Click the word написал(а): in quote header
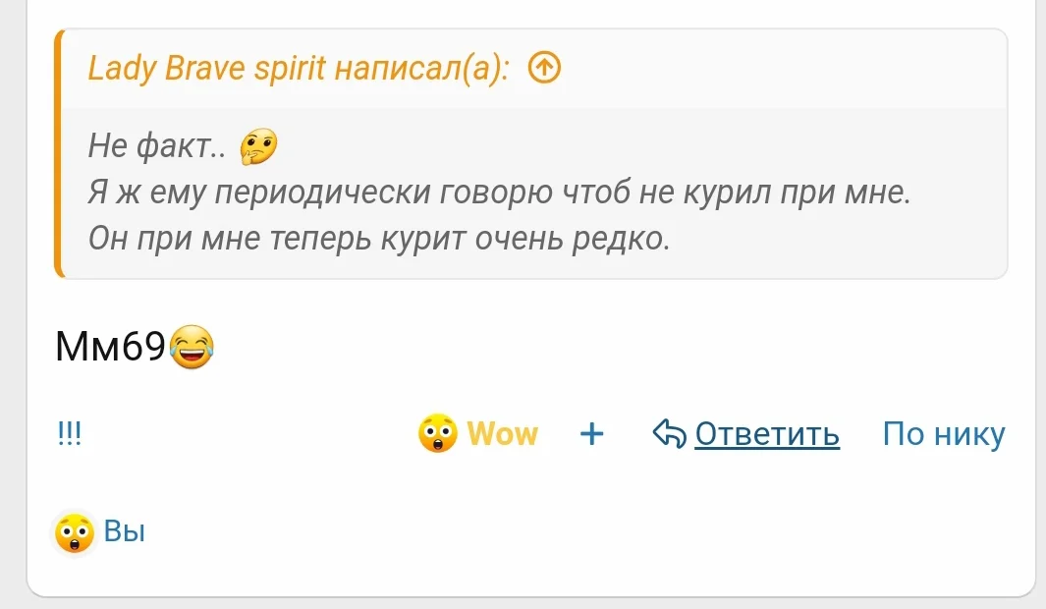Viewport: 1046px width, 609px height. tap(422, 69)
